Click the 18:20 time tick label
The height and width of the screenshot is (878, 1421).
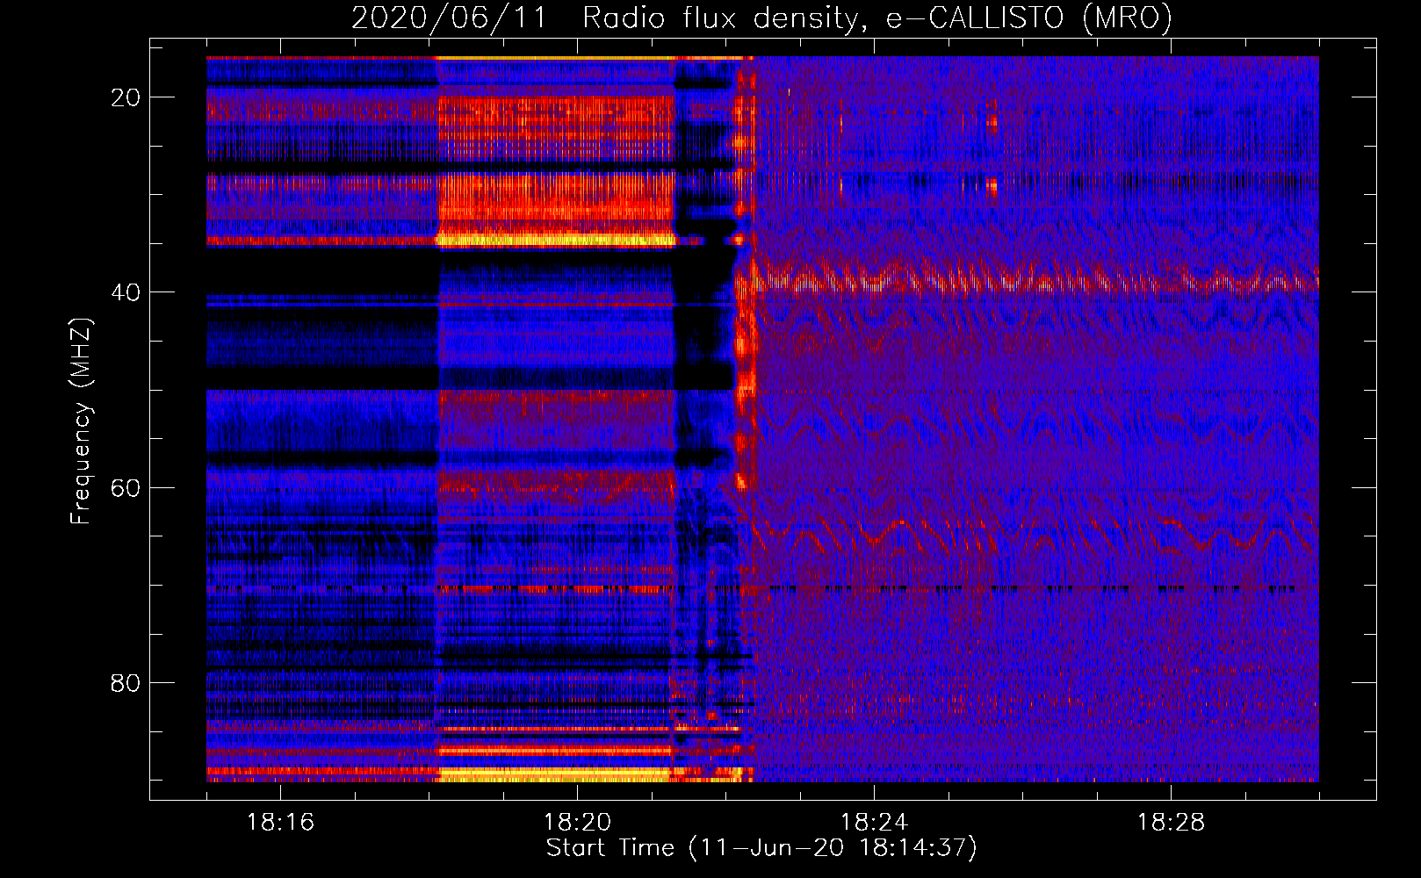pos(577,823)
